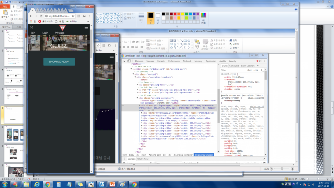Click the zoom-out minus button in Paint status bar
Image resolution: width=334 pixels, height=188 pixels.
[x=271, y=168]
